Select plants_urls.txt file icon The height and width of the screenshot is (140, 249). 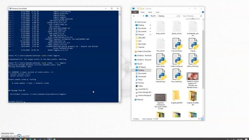click(x=177, y=28)
